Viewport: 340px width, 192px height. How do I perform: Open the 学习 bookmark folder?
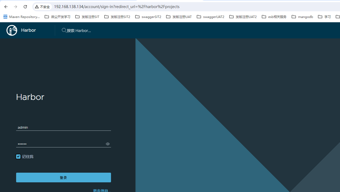pos(324,17)
